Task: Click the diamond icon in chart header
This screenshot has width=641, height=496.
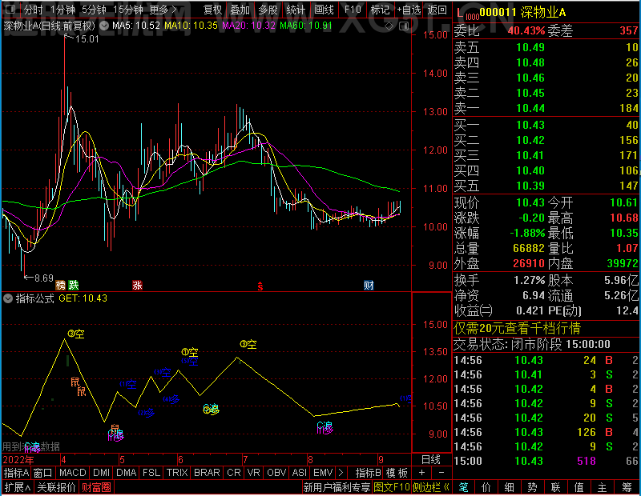Action: (389, 26)
